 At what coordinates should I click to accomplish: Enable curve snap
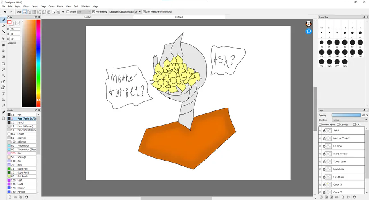(x=53, y=12)
